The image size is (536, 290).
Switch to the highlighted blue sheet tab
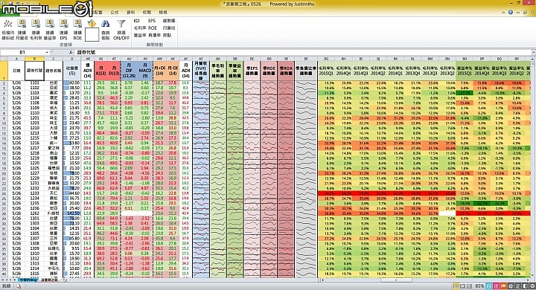[x=28, y=280]
